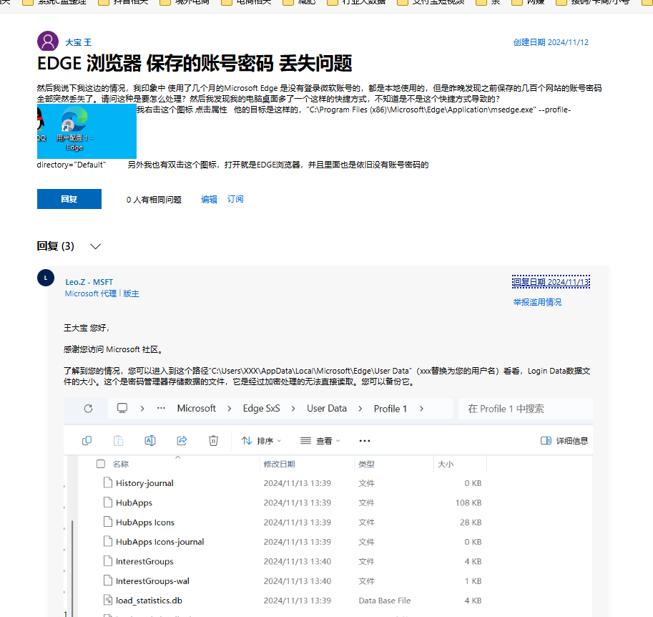The width and height of the screenshot is (653, 617).
Task: Click the Delete trash icon in Explorer toolbar
Action: point(213,441)
